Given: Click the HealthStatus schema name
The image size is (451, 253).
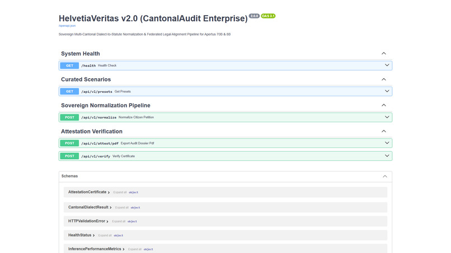Looking at the screenshot, I should tap(79, 235).
